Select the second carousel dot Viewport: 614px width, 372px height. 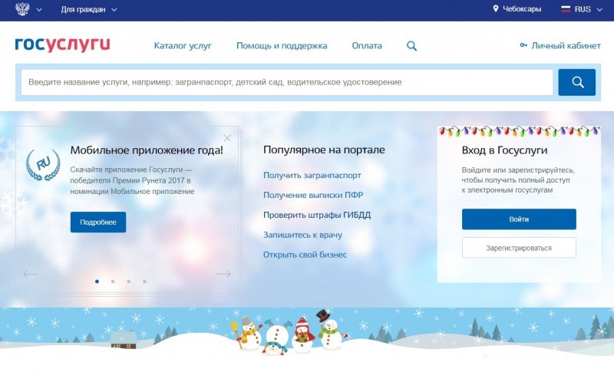coord(113,281)
